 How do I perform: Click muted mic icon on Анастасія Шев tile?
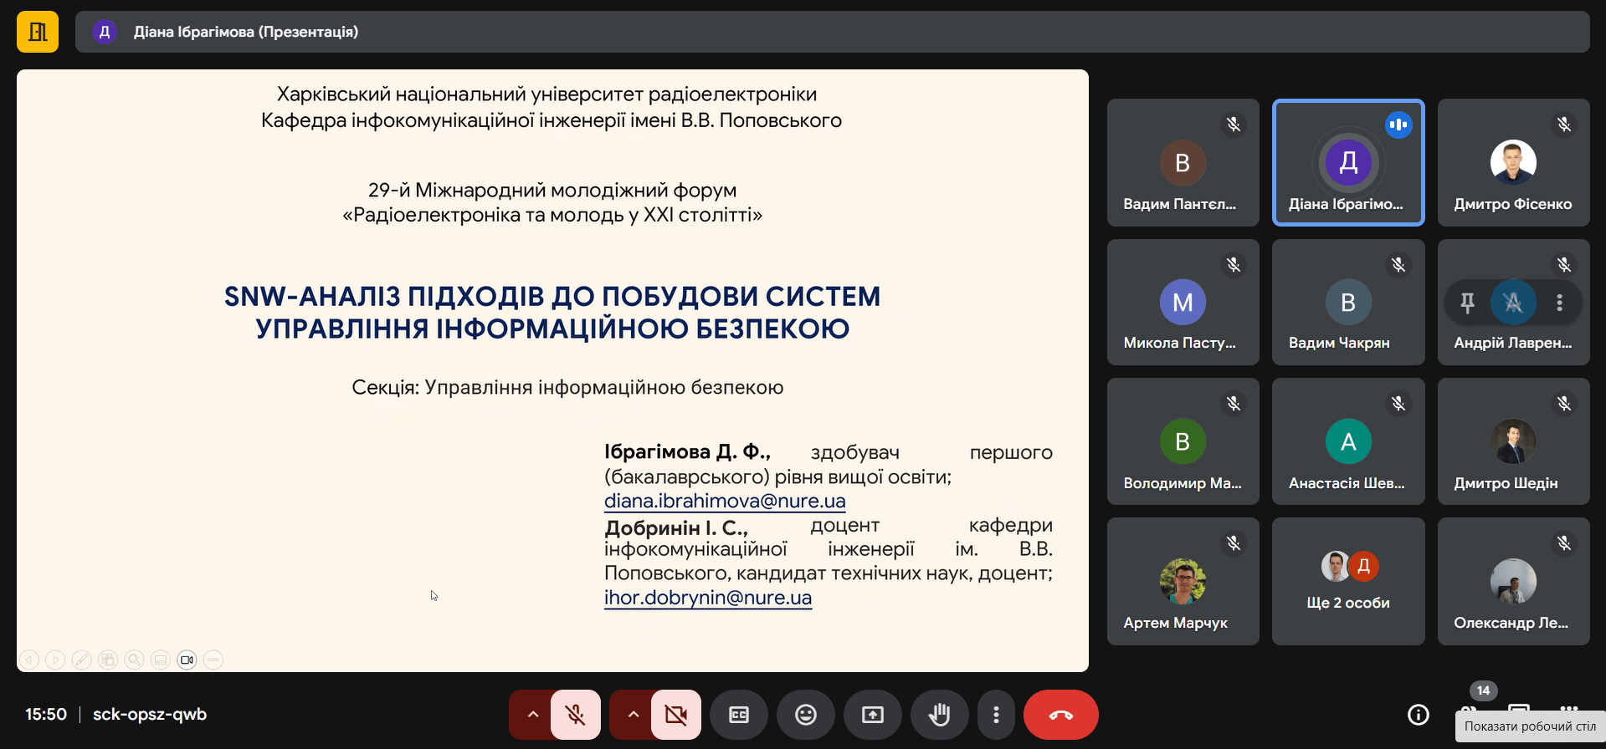coord(1398,404)
